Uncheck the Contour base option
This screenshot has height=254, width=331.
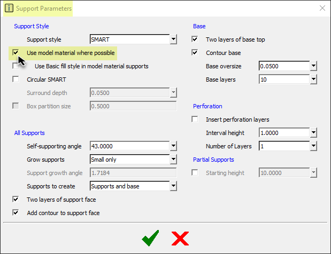pos(195,53)
